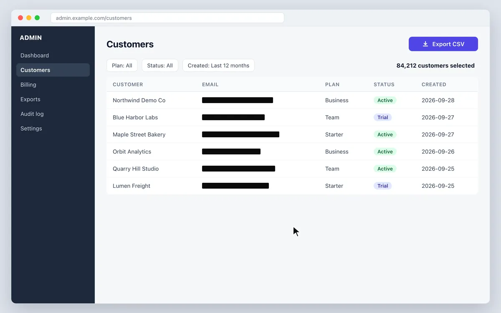Select the Quarry Hill Studio customer name
Image resolution: width=501 pixels, height=313 pixels.
pyautogui.click(x=136, y=169)
